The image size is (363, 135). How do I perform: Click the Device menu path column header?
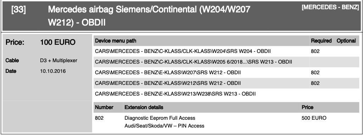pyautogui.click(x=116, y=41)
